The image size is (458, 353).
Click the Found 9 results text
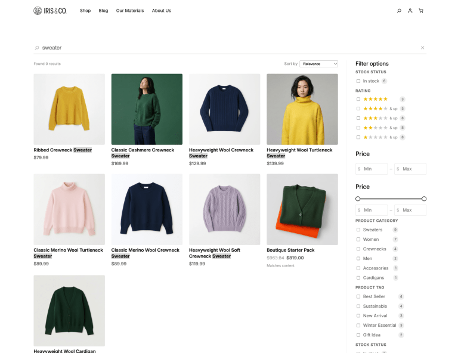(x=47, y=64)
